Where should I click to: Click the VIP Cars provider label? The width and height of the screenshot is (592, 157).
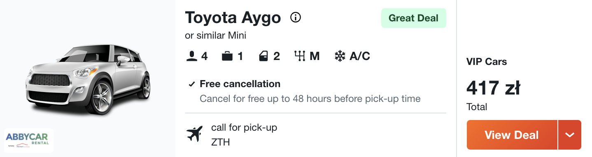pos(487,62)
